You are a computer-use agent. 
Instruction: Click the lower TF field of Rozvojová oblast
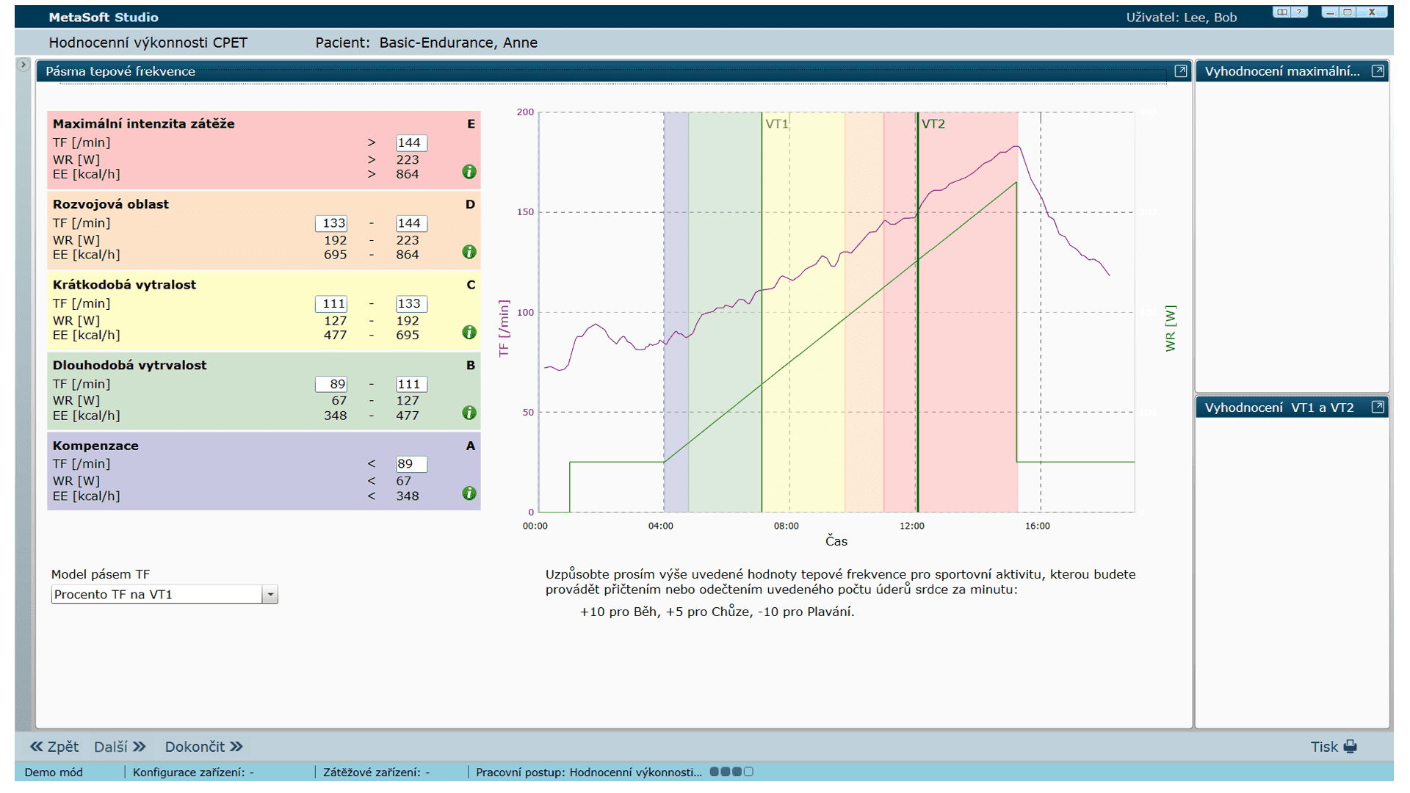331,223
